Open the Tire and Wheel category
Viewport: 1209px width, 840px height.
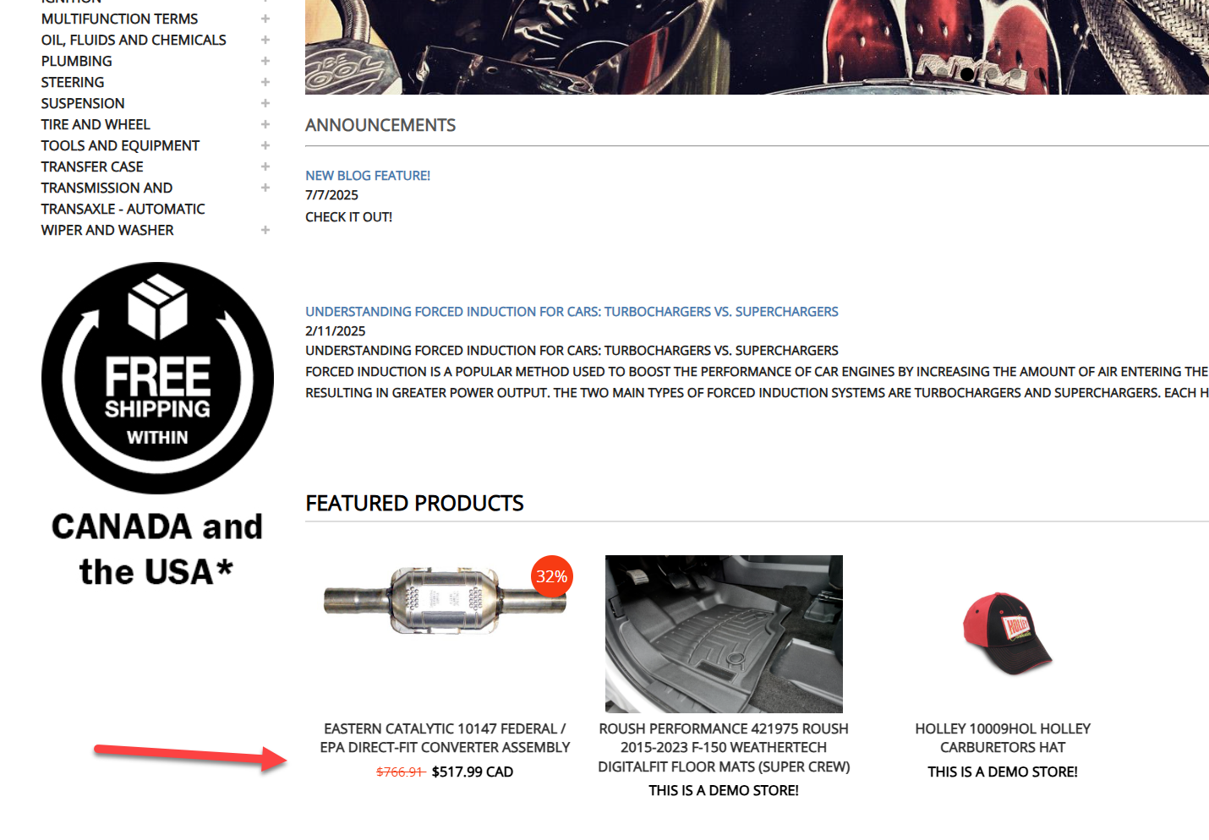96,124
